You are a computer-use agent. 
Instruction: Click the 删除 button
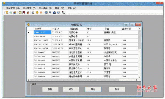[50, 89]
